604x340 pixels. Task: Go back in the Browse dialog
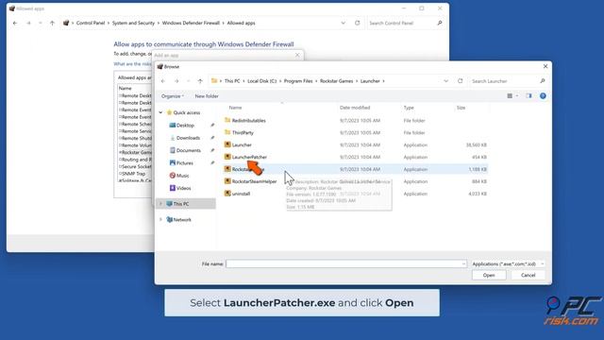[x=163, y=81]
